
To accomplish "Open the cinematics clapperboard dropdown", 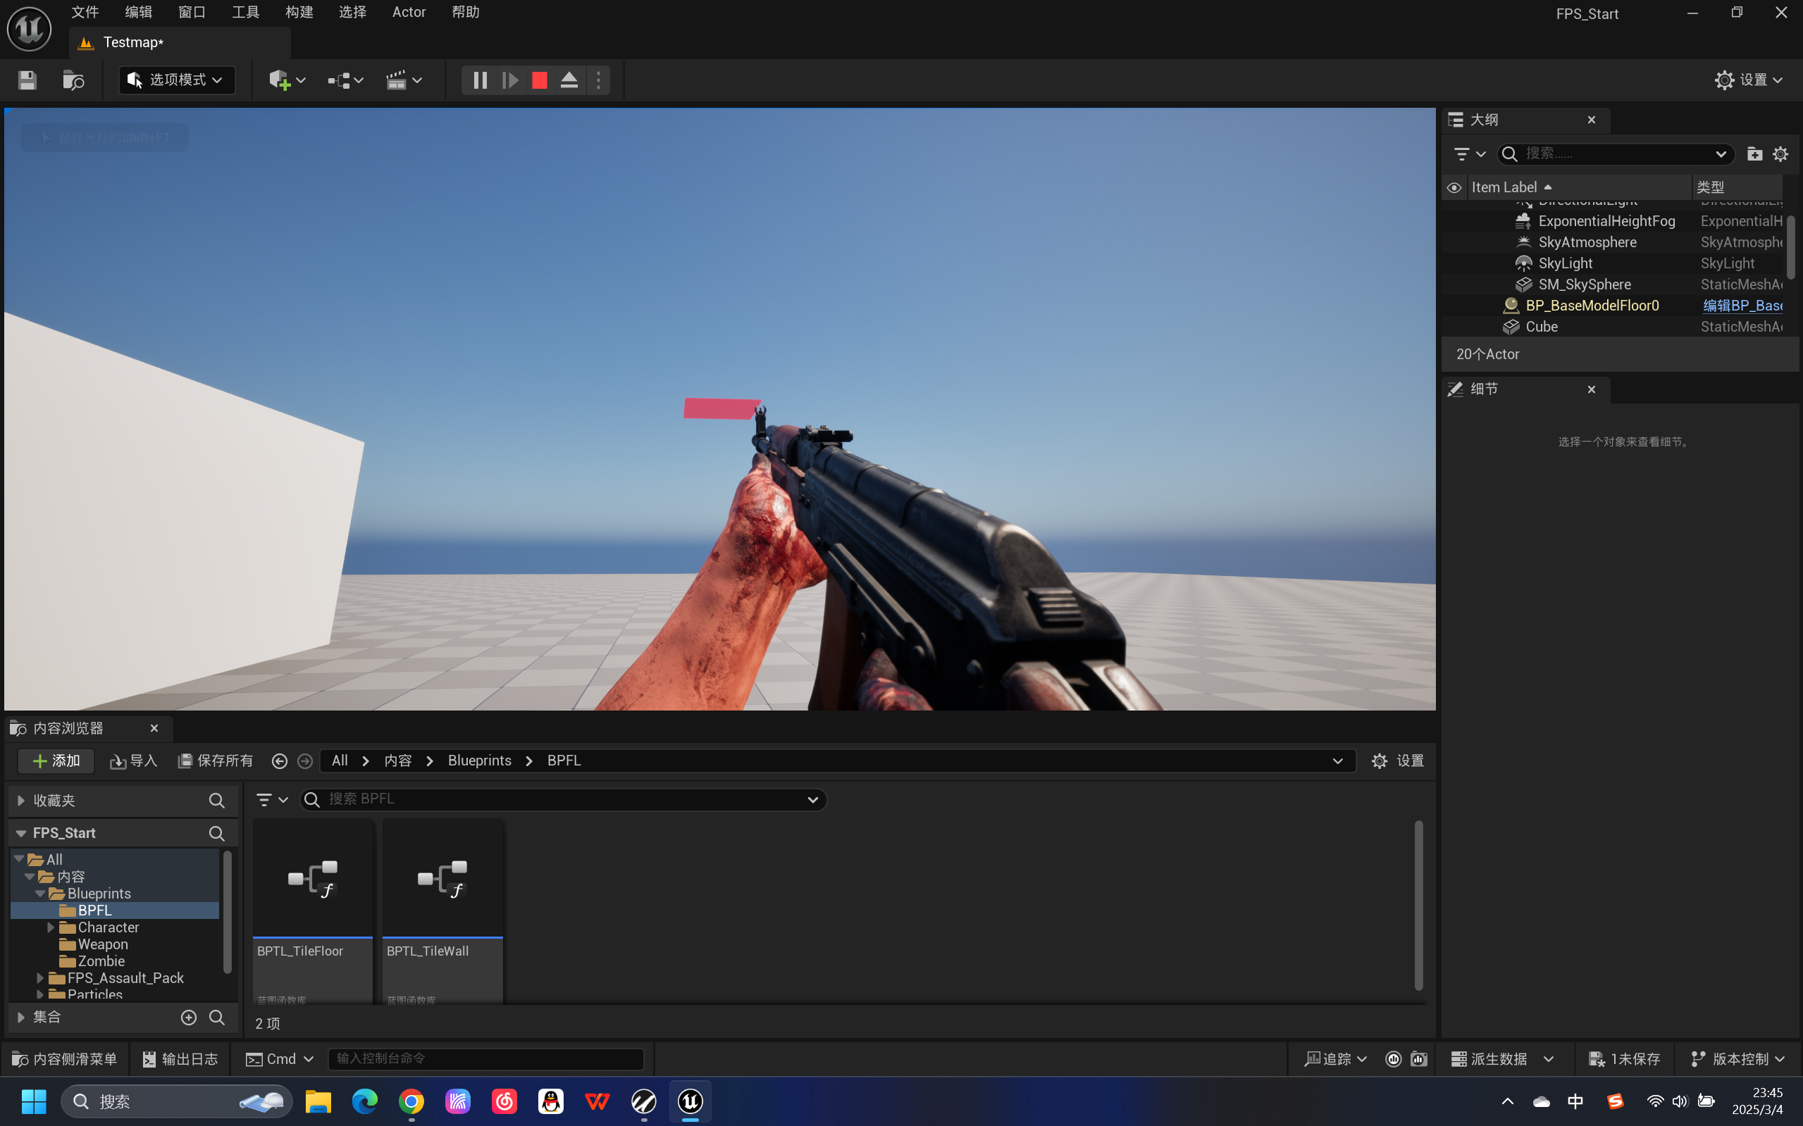I will pyautogui.click(x=404, y=80).
